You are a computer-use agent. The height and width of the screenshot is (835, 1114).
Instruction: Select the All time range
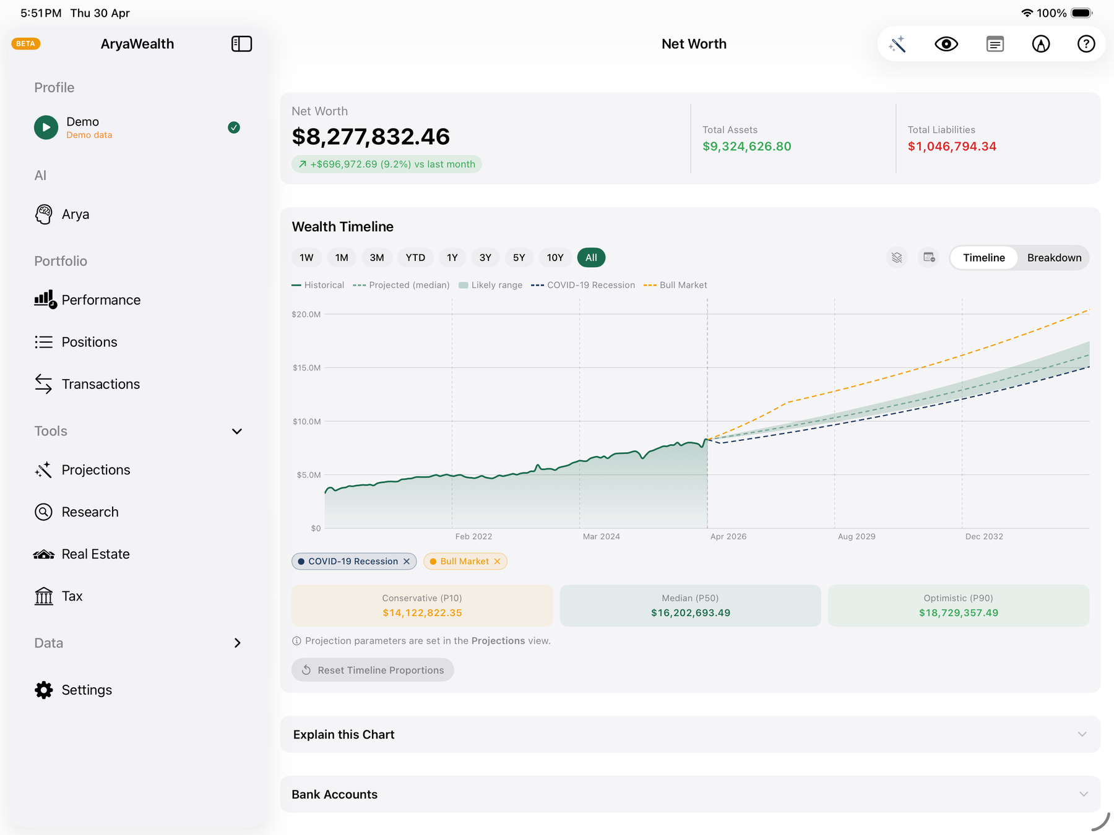591,258
